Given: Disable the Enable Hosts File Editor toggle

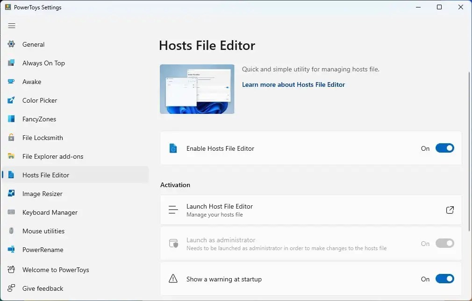Looking at the screenshot, I should point(444,148).
